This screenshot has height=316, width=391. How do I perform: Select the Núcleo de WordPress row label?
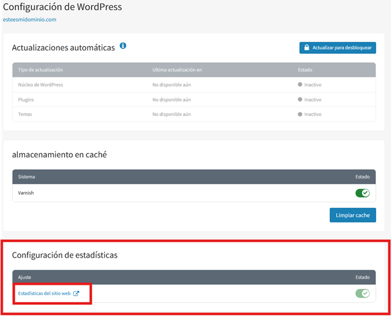pyautogui.click(x=40, y=85)
